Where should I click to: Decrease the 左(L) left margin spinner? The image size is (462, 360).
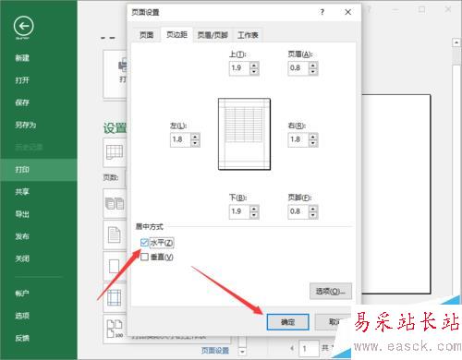point(195,143)
